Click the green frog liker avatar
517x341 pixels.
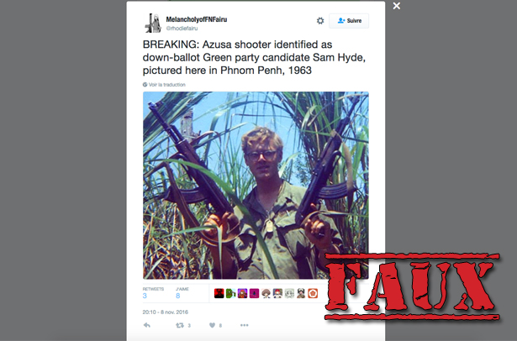pos(231,293)
